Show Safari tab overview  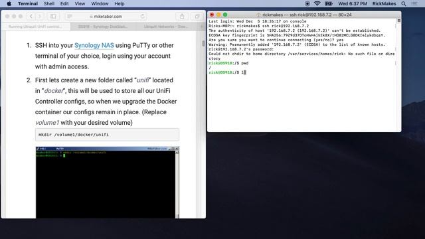pos(197,16)
